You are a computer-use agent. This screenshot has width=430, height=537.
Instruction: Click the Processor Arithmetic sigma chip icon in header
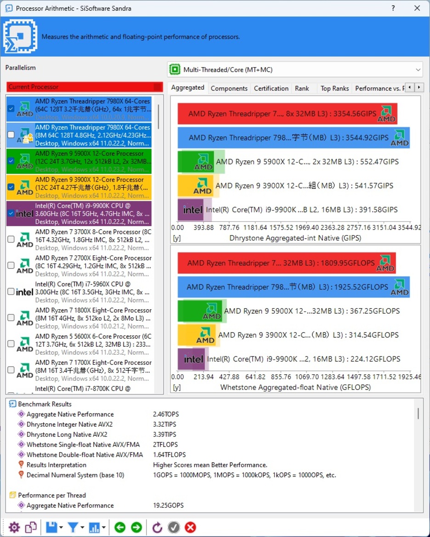click(20, 36)
